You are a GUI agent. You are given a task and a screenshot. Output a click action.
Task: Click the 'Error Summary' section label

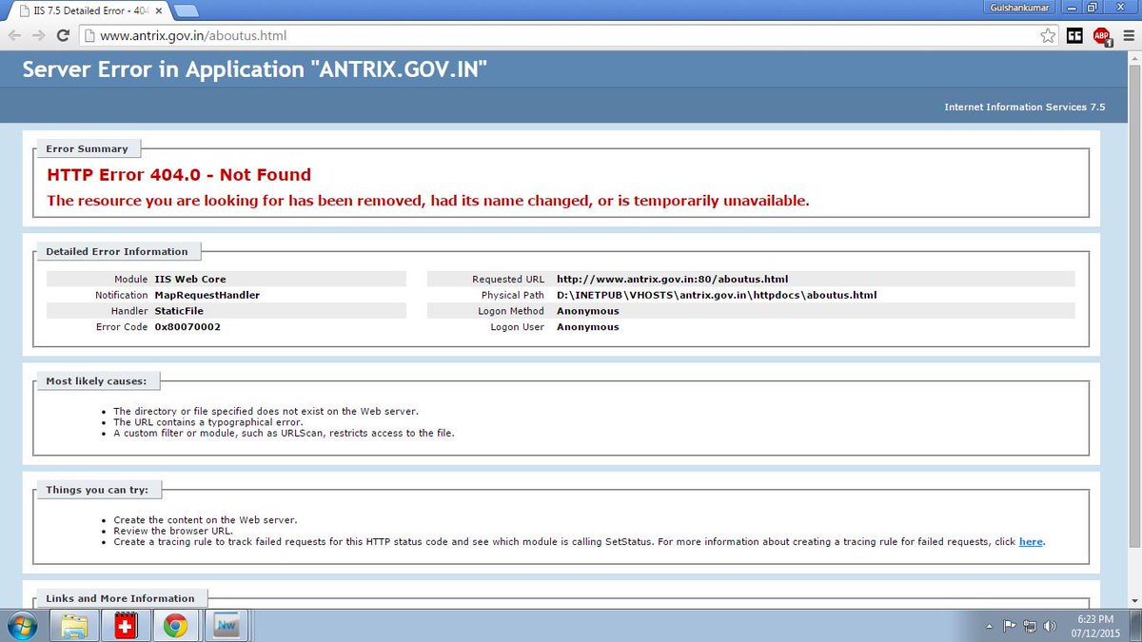[87, 149]
